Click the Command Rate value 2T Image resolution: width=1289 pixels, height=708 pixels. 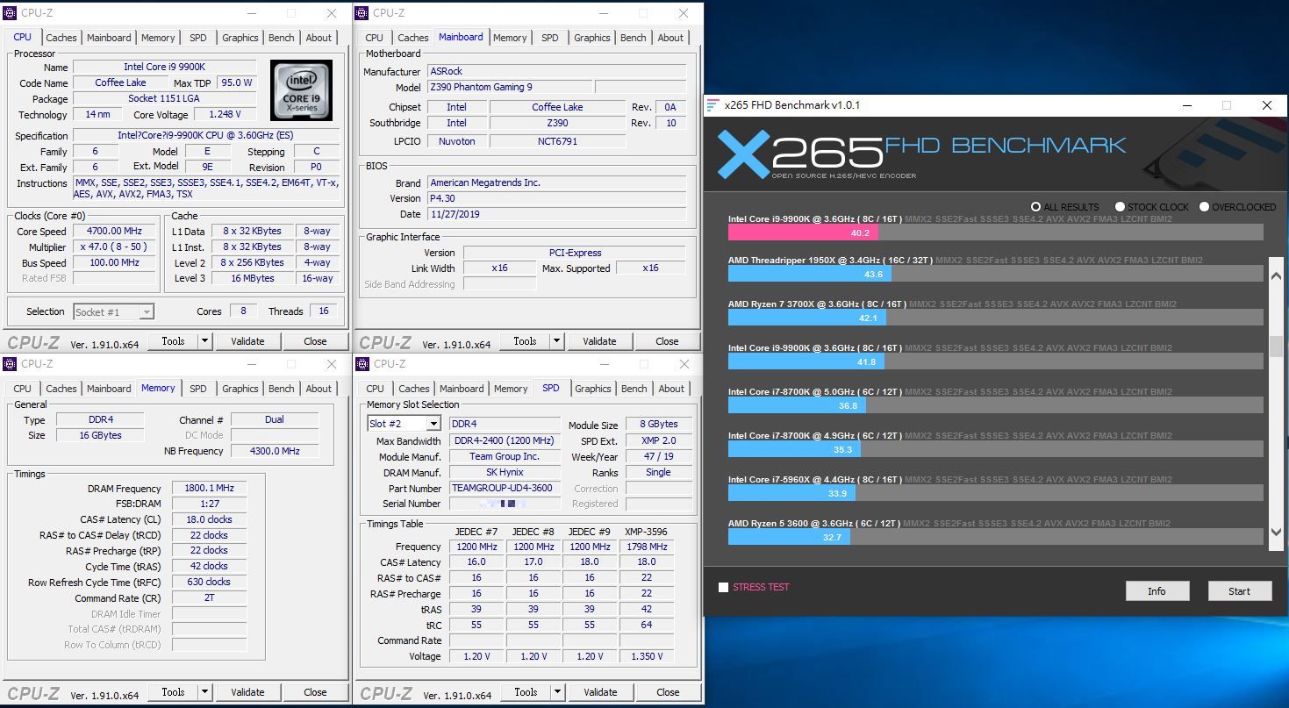pos(210,597)
